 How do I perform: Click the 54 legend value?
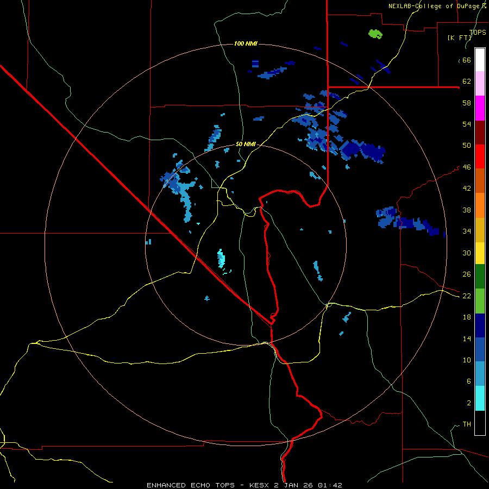pos(467,124)
